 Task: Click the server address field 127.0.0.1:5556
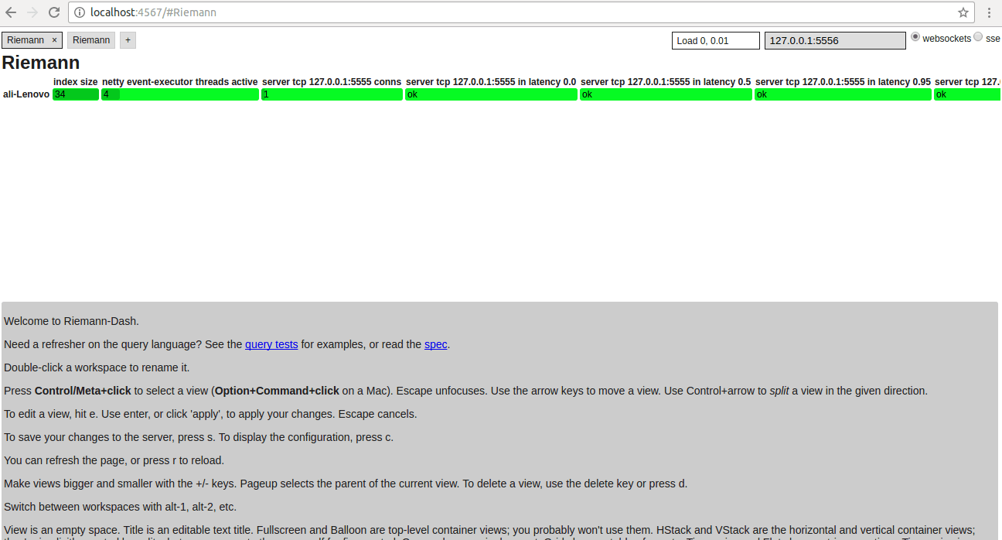coord(834,40)
